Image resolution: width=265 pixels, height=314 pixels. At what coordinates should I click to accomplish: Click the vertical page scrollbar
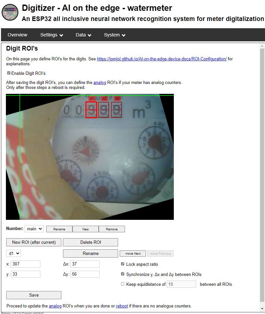[x=262, y=177]
